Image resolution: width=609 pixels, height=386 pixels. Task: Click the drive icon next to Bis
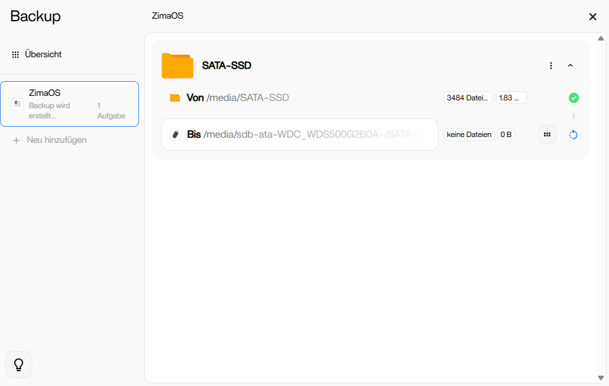click(175, 134)
